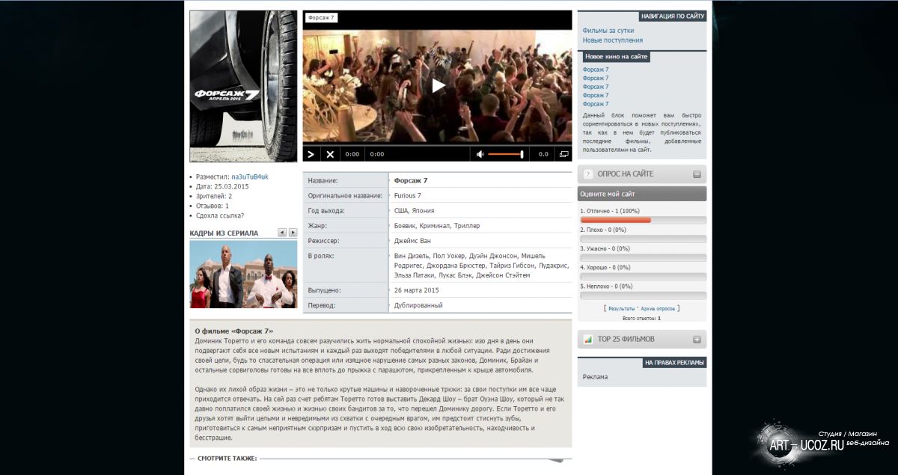Viewport: 898px width, 475px height.
Task: Click director name Джеймс Ван
Action: [x=412, y=241]
